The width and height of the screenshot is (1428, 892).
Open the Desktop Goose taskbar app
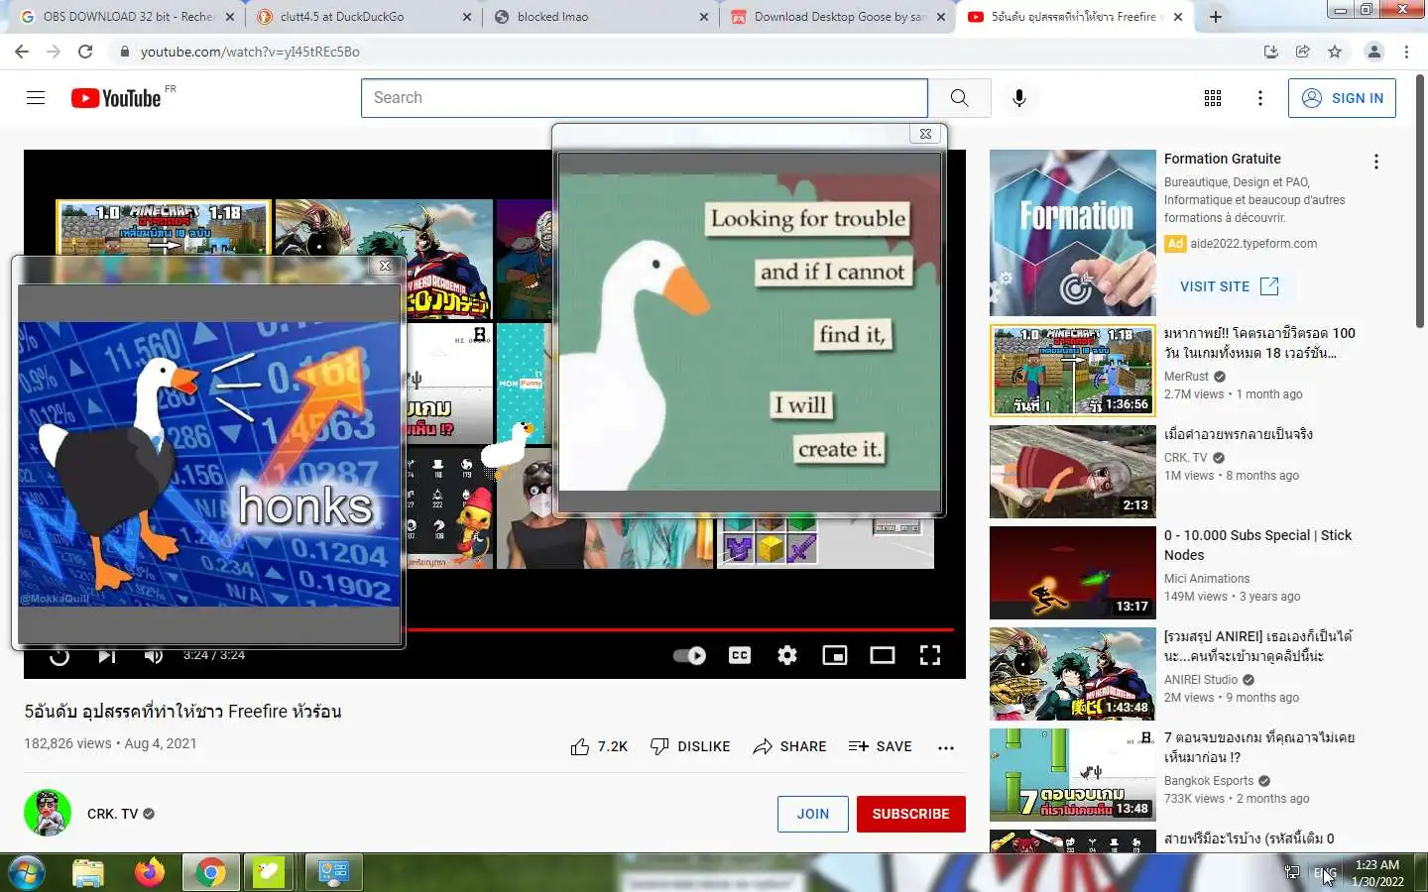270,872
